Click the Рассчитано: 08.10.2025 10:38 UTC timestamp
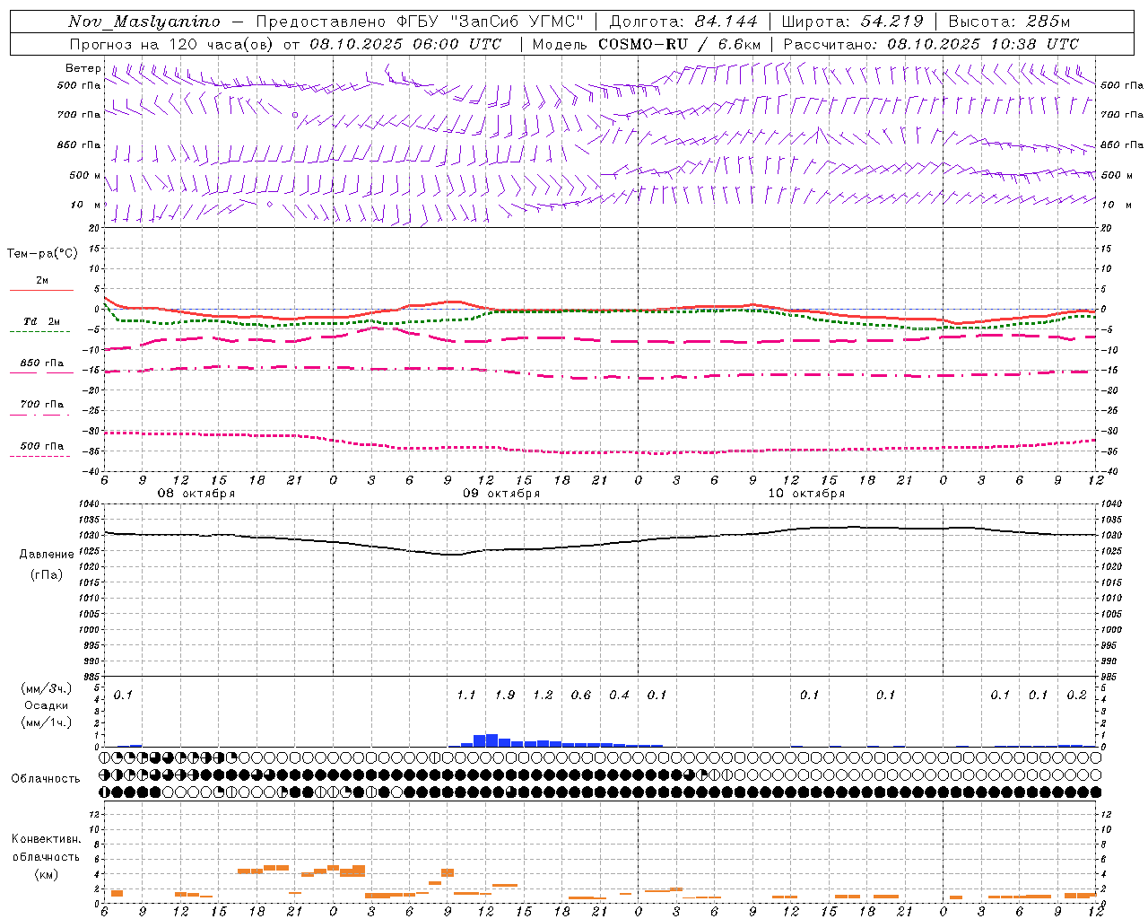 pos(931,44)
